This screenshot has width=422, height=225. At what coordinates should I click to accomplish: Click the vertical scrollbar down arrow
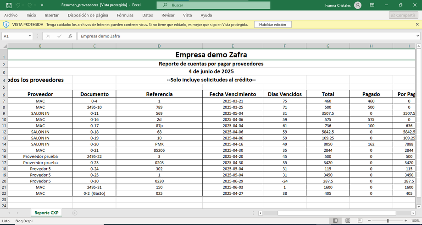[x=418, y=207]
